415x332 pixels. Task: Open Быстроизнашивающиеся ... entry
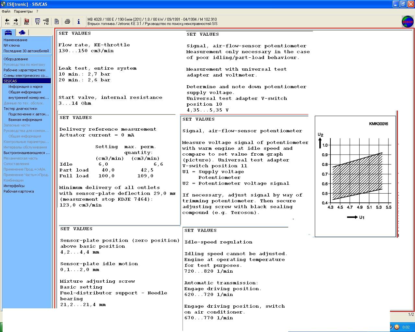pyautogui.click(x=26, y=153)
